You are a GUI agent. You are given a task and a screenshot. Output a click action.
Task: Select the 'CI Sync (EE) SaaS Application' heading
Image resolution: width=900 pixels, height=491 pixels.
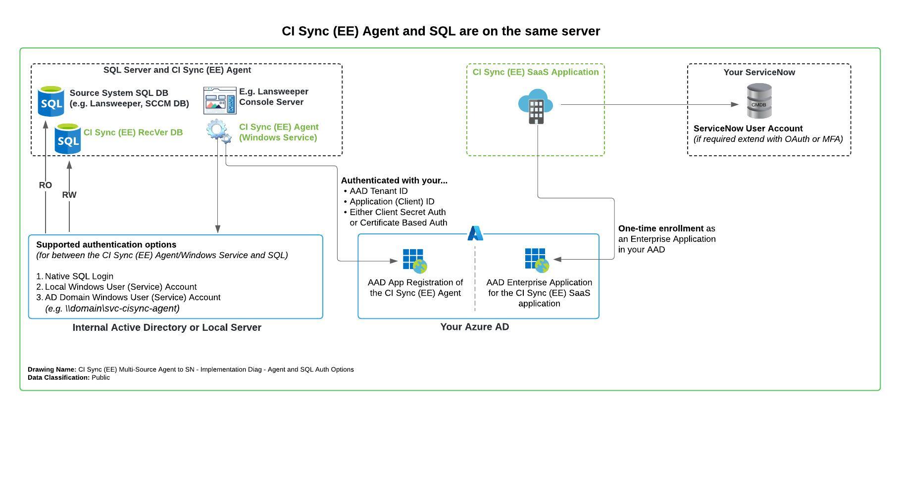pyautogui.click(x=536, y=72)
